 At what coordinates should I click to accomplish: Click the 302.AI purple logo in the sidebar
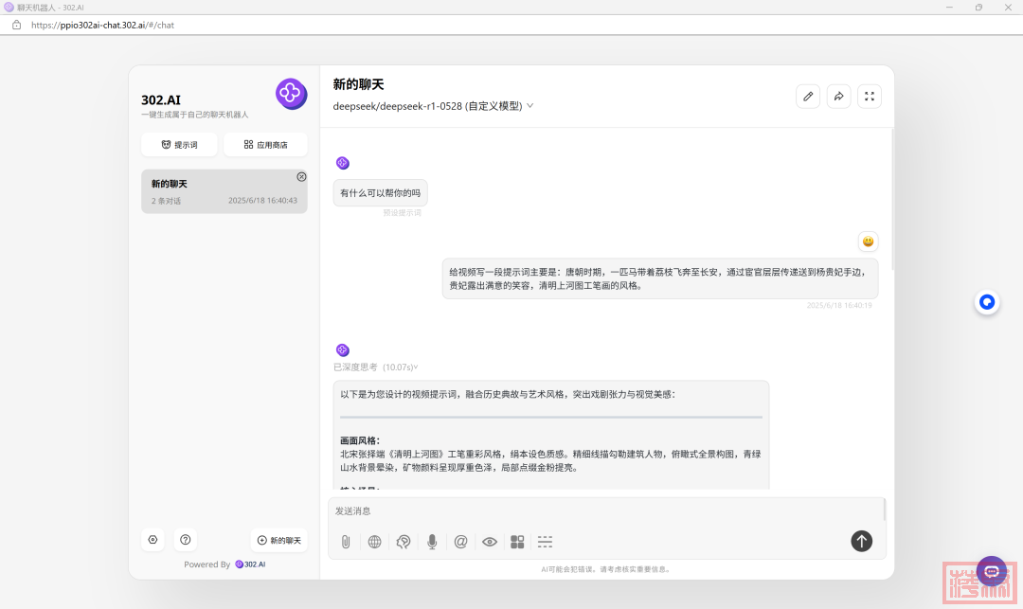[291, 94]
